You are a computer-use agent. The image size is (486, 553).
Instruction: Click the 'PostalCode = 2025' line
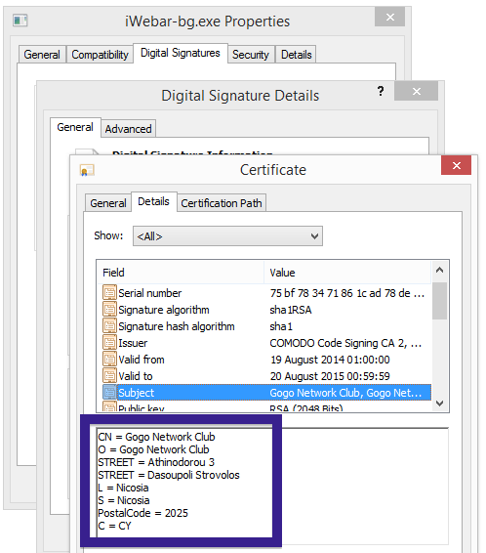tap(143, 513)
